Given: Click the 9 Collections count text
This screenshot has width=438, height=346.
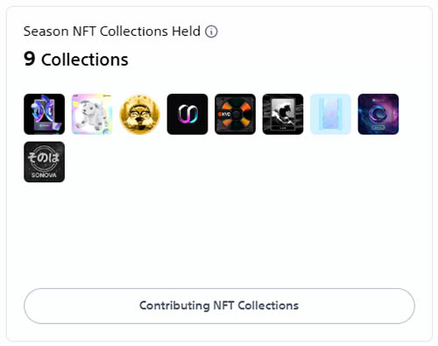Looking at the screenshot, I should [x=76, y=60].
